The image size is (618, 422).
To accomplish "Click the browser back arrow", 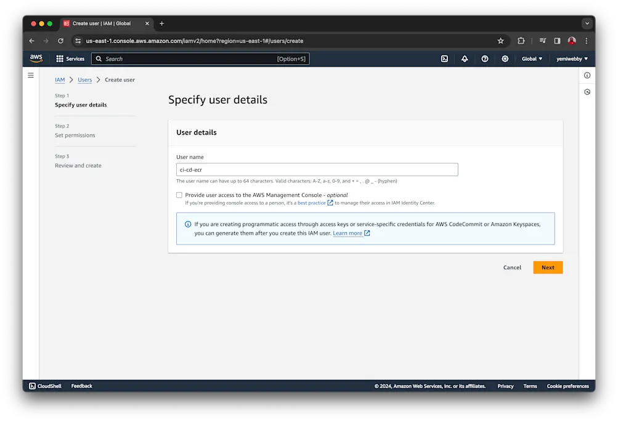I will point(32,41).
